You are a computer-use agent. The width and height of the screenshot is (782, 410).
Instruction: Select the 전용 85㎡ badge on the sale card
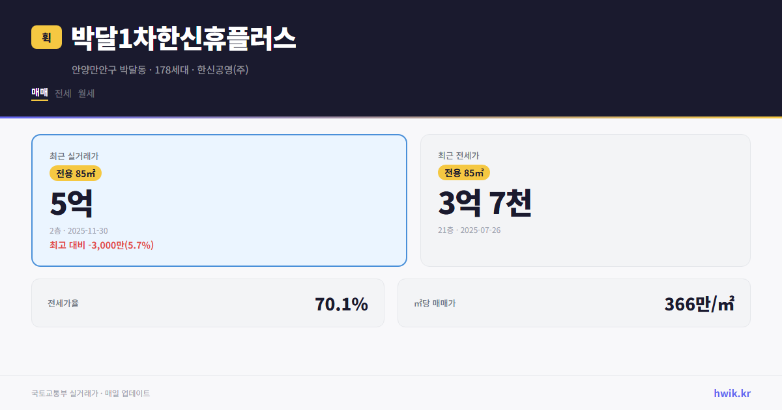pyautogui.click(x=74, y=172)
